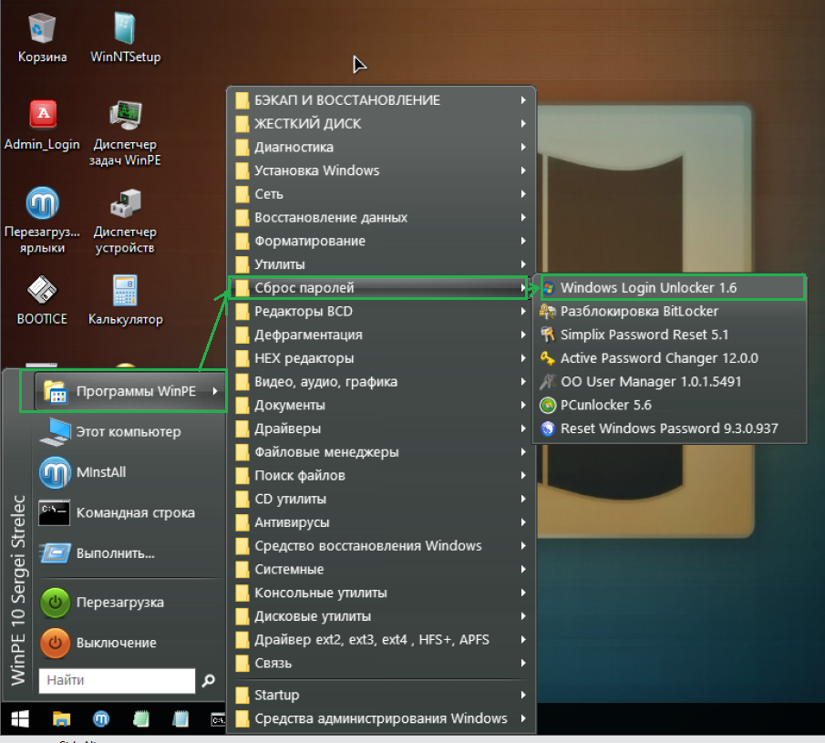
Task: Click the green notepad taskbar icon
Action: click(141, 718)
